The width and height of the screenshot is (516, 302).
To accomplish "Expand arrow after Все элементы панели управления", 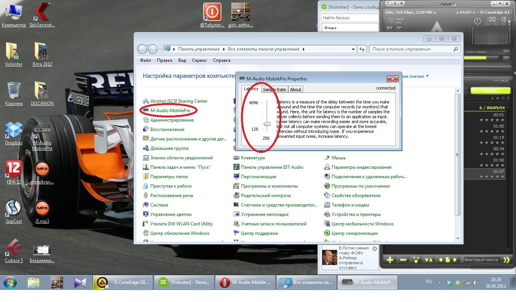I will [304, 49].
